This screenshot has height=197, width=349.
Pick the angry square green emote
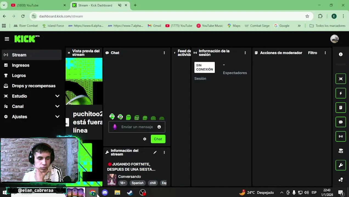pos(137,118)
